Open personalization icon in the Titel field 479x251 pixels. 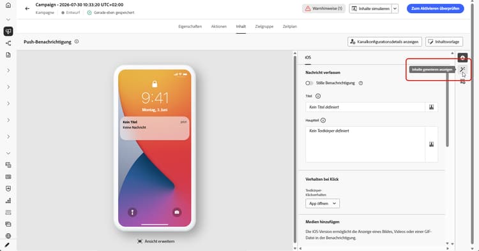tap(431, 107)
